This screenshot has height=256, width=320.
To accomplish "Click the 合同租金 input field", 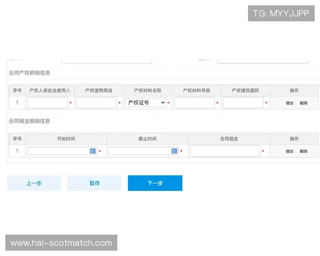I will pyautogui.click(x=225, y=151).
